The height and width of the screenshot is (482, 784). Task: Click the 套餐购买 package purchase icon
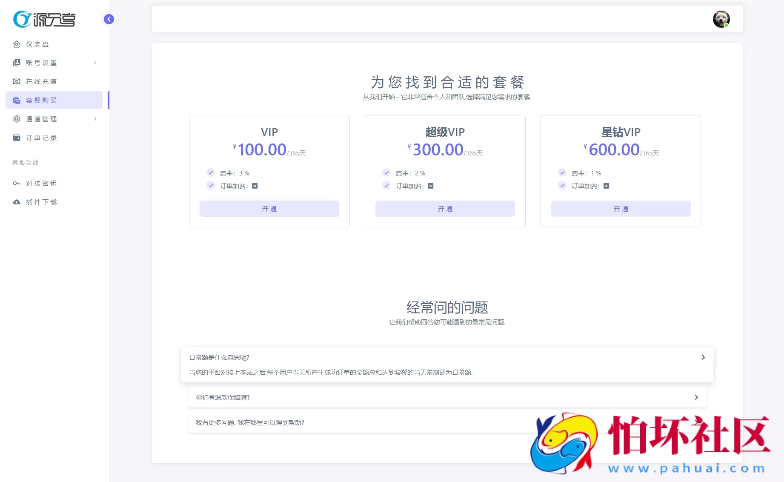pyautogui.click(x=16, y=100)
